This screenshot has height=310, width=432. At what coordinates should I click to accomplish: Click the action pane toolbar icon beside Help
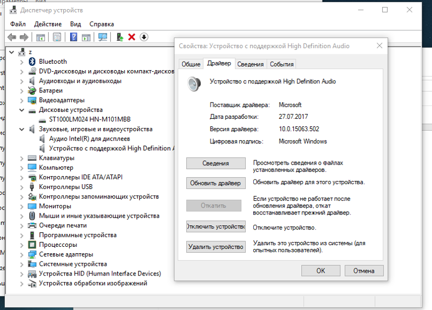(x=86, y=37)
